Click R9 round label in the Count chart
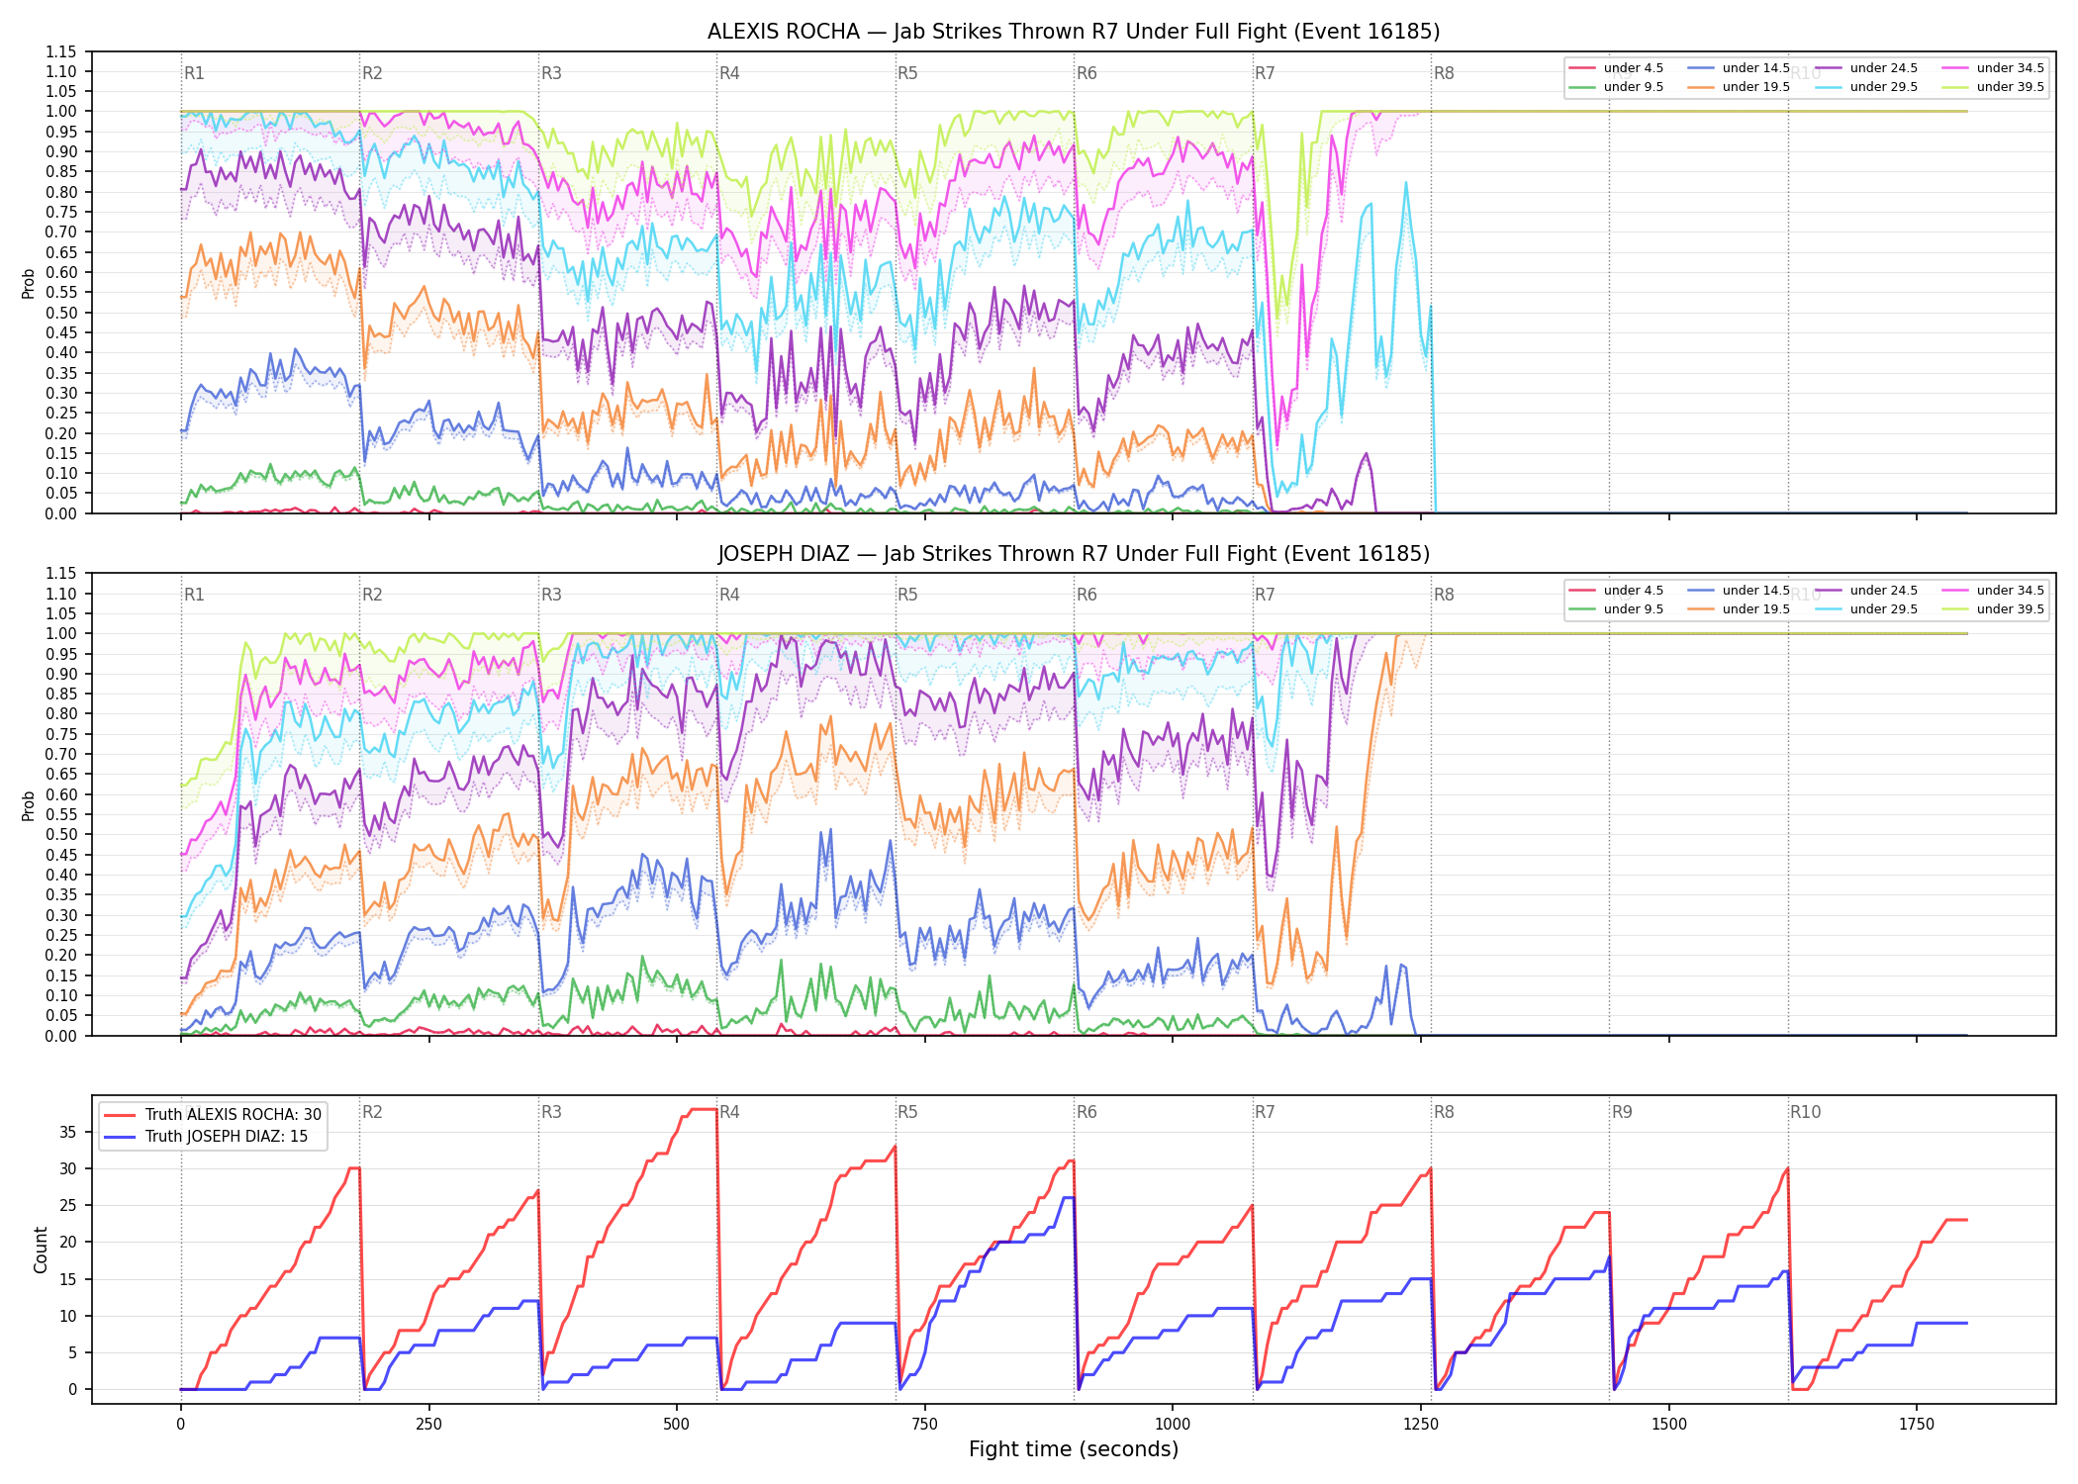 [x=1622, y=1112]
